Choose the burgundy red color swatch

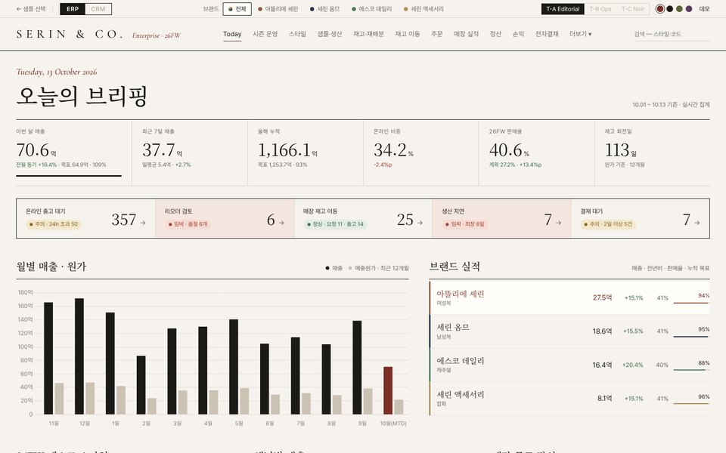pyautogui.click(x=660, y=9)
